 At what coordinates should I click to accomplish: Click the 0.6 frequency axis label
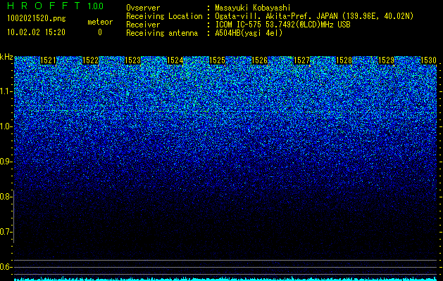click(6, 267)
